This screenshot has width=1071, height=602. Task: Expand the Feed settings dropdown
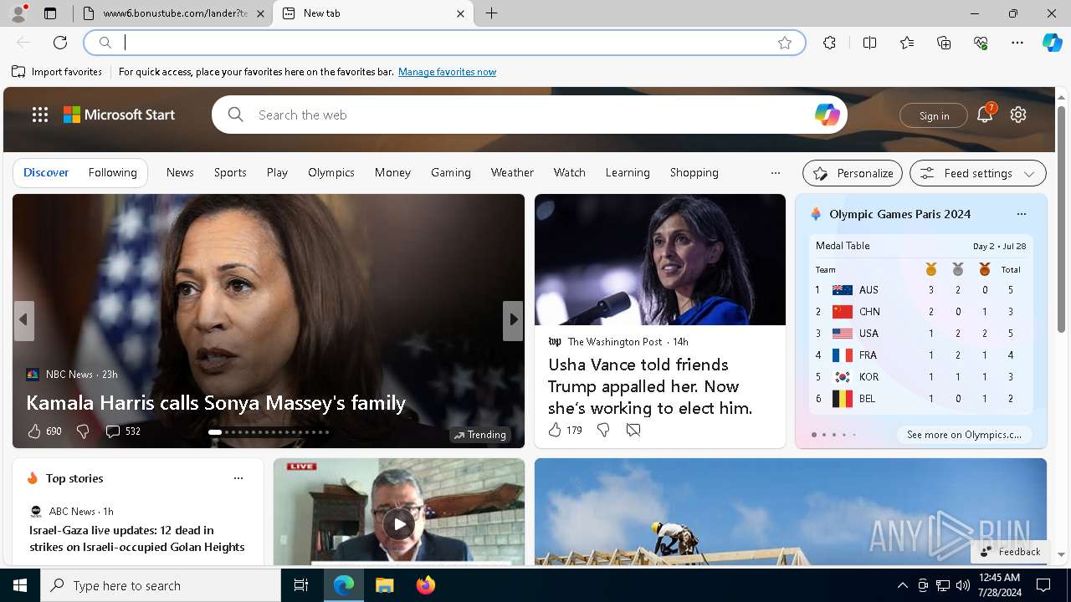click(978, 173)
